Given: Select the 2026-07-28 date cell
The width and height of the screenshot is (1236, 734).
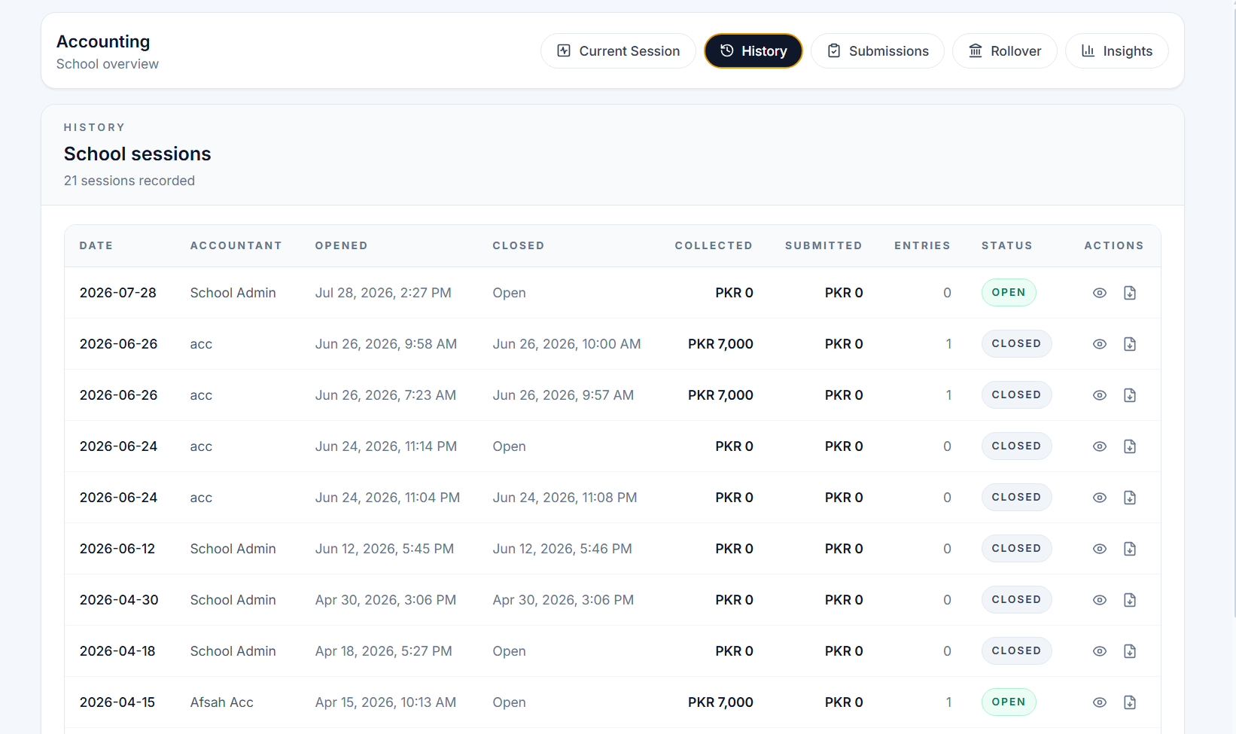Looking at the screenshot, I should coord(118,293).
